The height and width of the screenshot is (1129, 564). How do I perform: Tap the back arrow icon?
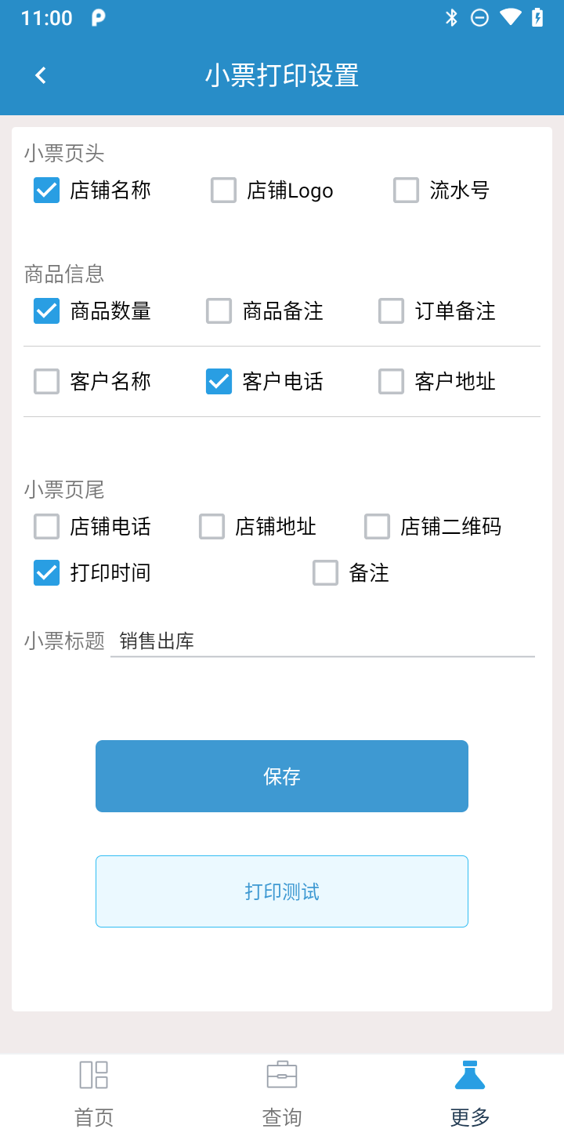(41, 75)
